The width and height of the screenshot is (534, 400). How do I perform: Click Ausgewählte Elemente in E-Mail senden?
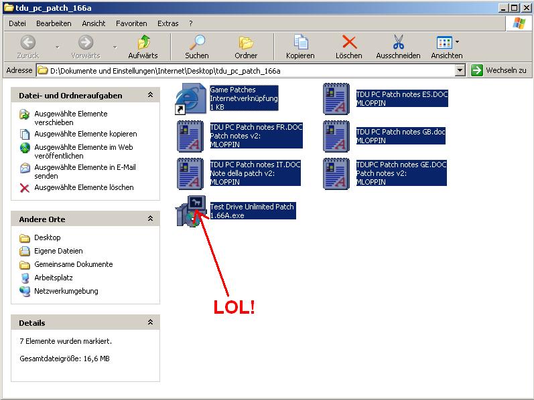pyautogui.click(x=85, y=171)
